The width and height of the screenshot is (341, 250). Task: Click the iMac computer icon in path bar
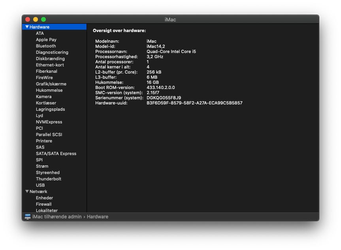tap(28, 217)
